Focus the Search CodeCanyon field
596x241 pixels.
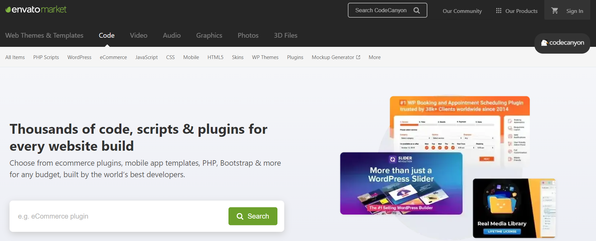(x=387, y=10)
